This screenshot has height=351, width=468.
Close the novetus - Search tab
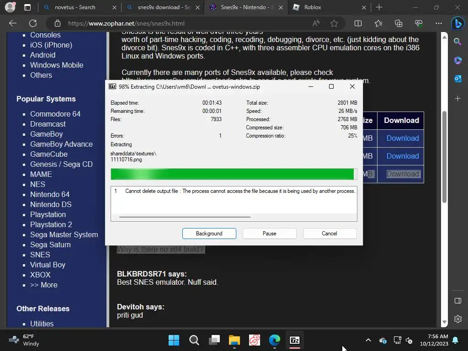pos(114,7)
